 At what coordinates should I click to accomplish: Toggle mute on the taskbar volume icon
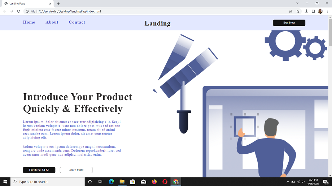tap(303, 182)
